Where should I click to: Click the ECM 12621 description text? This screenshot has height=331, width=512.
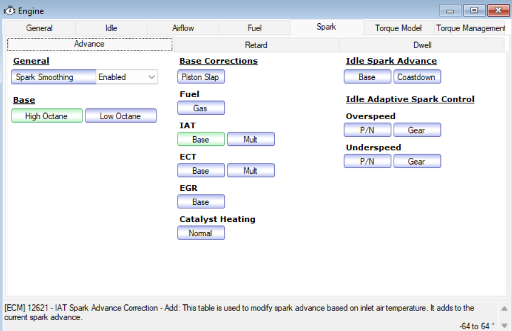(x=240, y=312)
